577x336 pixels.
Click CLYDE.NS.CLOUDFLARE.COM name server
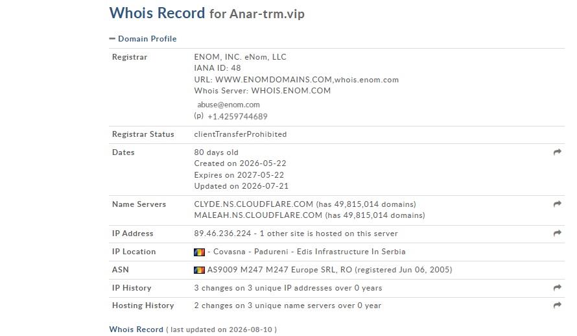253,204
